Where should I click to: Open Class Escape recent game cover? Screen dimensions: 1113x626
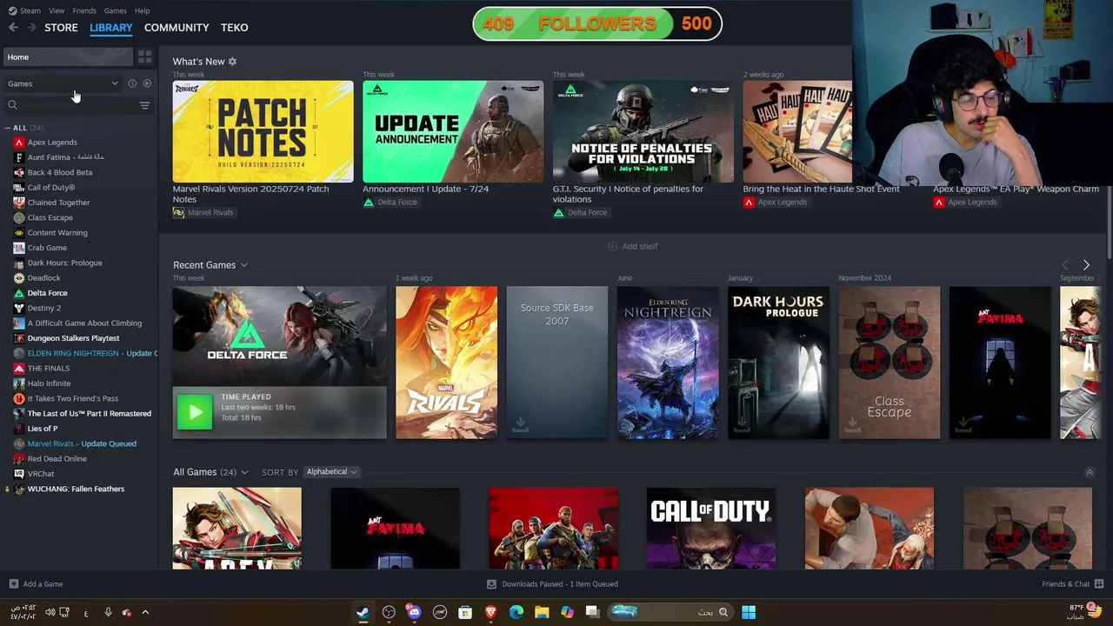pos(889,363)
